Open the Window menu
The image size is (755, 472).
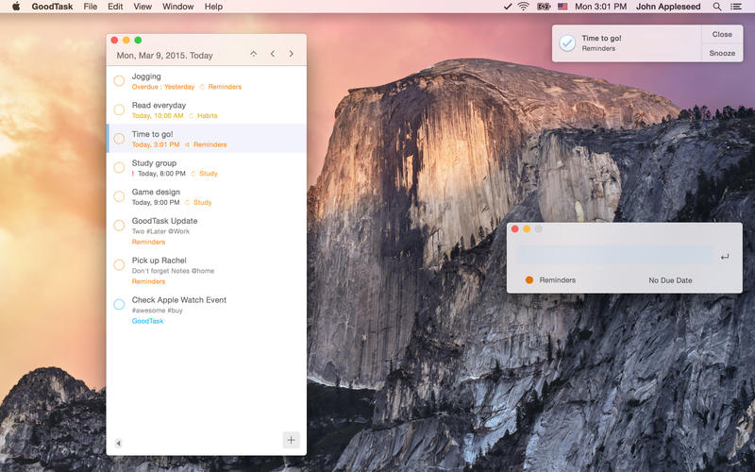point(177,7)
